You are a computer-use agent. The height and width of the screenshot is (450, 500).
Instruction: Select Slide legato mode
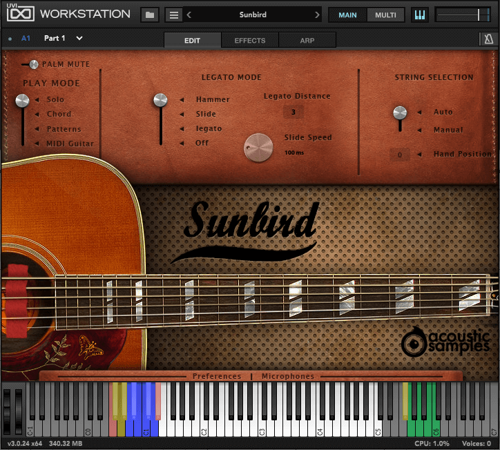[x=206, y=114]
